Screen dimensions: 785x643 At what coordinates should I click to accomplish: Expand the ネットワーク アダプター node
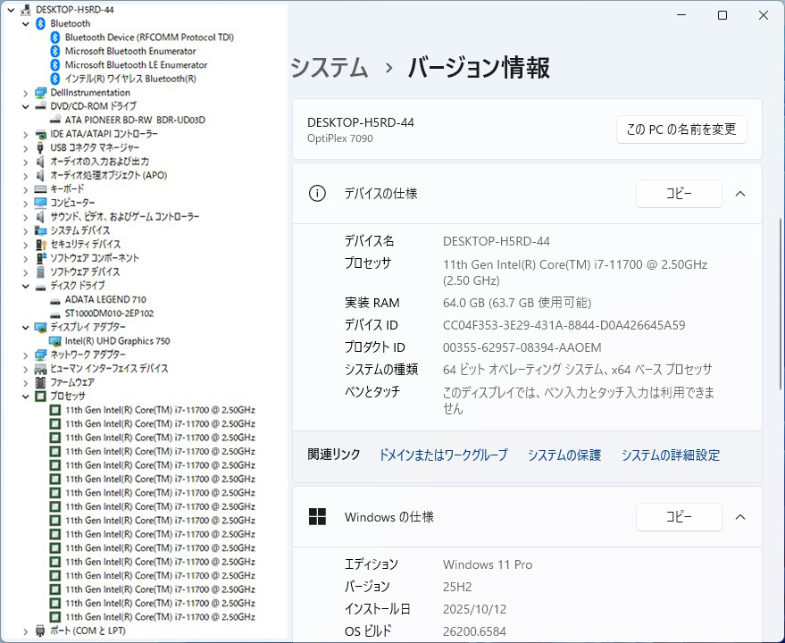pyautogui.click(x=25, y=355)
